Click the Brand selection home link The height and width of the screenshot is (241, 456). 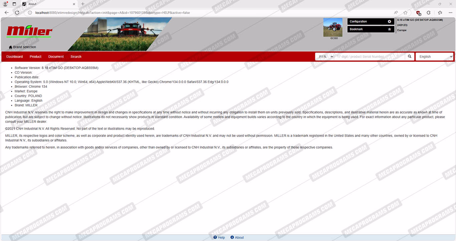coord(22,47)
